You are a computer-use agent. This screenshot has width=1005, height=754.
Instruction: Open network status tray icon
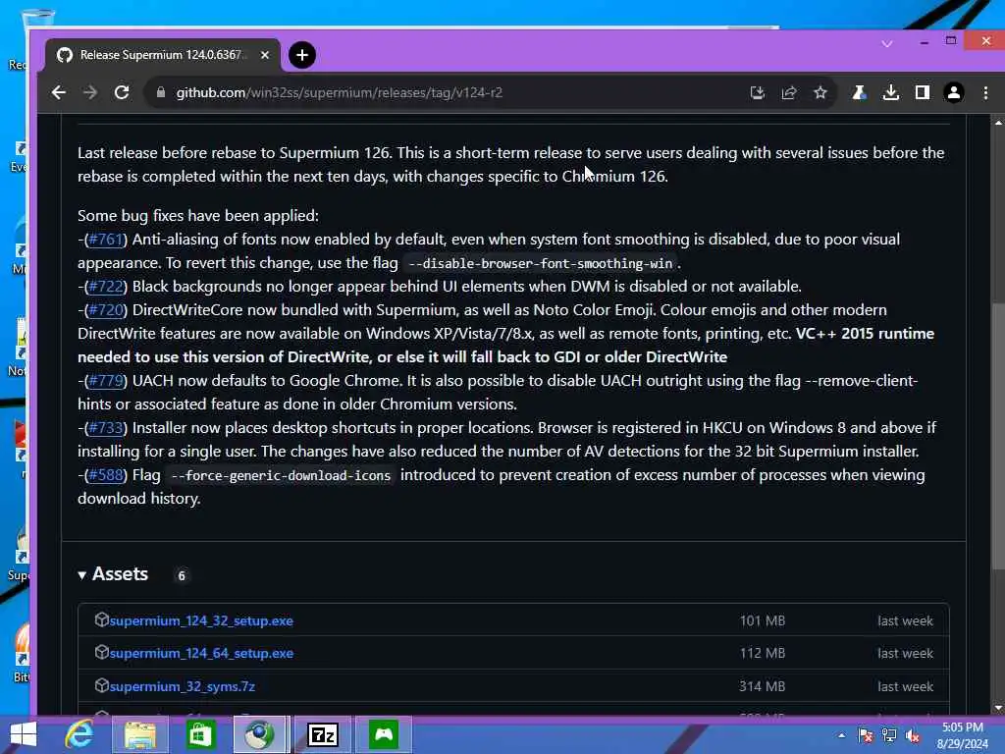pyautogui.click(x=889, y=735)
